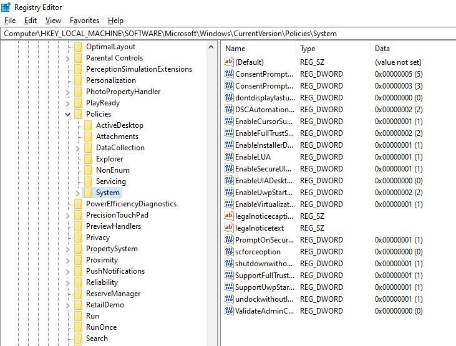
Task: Expand the Reliability key
Action: click(x=68, y=283)
